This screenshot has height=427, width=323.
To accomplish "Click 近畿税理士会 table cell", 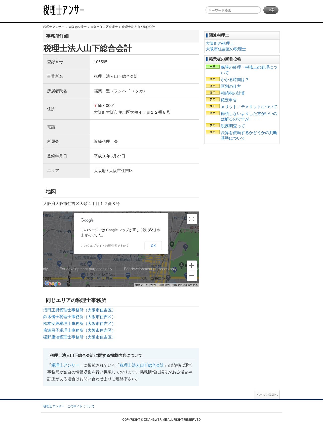I will pyautogui.click(x=145, y=142).
